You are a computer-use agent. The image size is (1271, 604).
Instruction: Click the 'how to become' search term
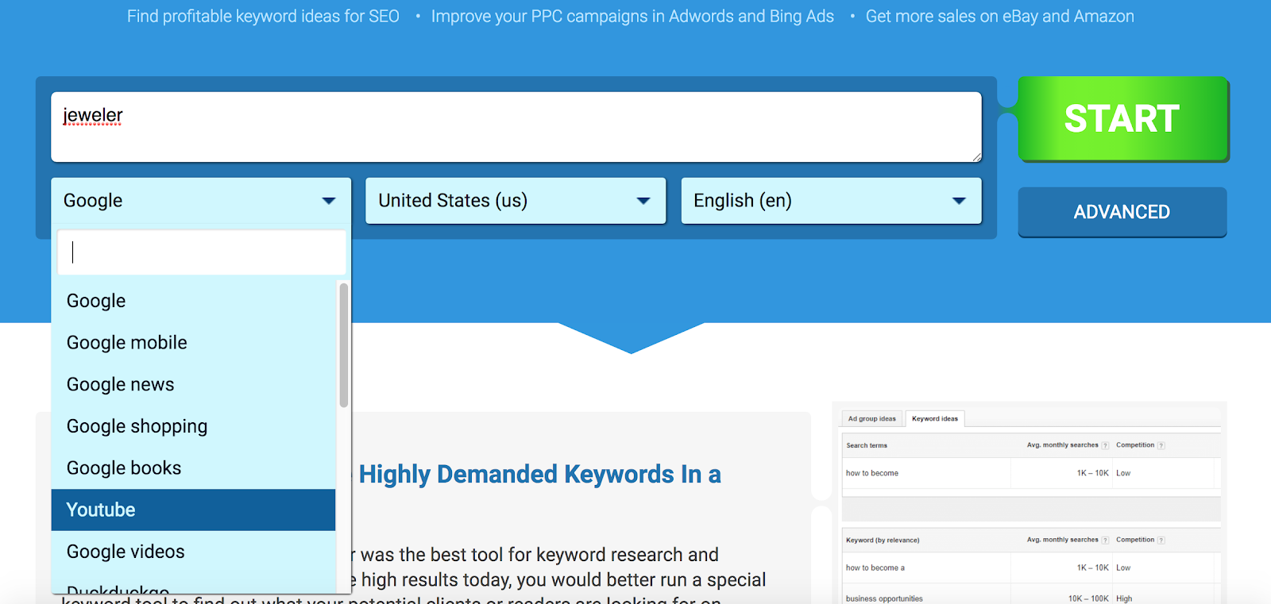tap(872, 473)
